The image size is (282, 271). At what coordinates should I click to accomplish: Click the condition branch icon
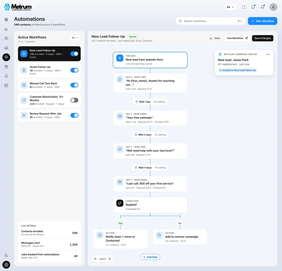(120, 203)
